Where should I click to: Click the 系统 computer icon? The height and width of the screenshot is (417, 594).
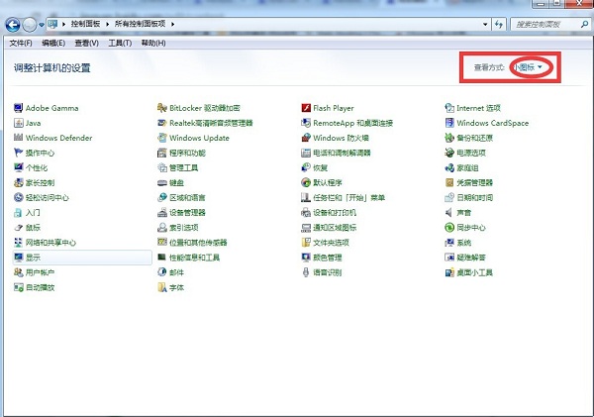click(449, 243)
